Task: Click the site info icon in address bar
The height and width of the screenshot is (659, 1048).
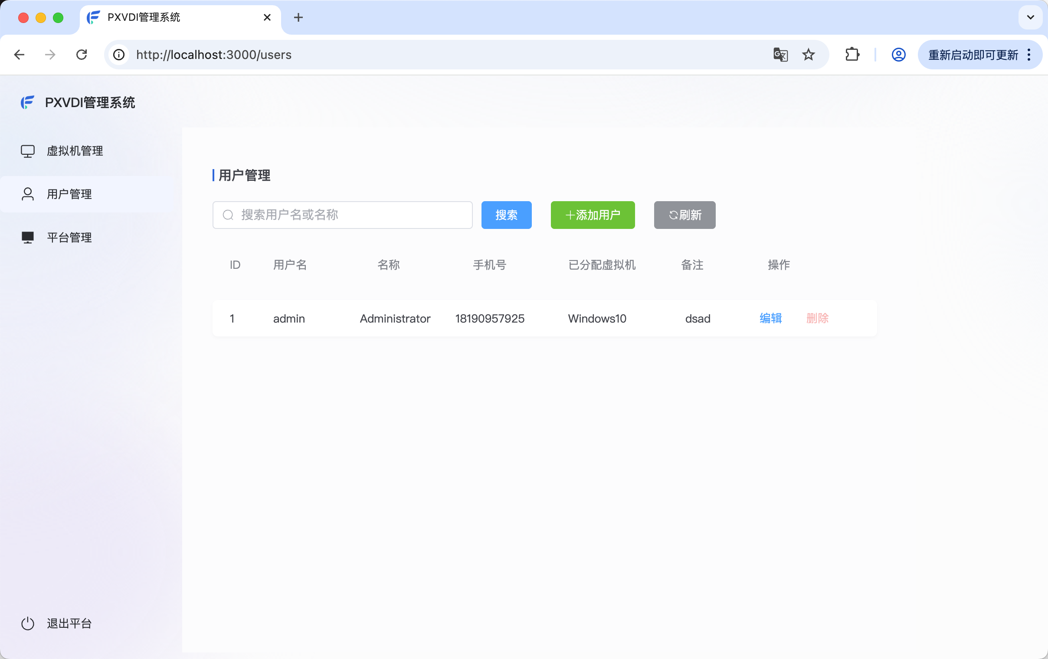Action: pyautogui.click(x=119, y=55)
